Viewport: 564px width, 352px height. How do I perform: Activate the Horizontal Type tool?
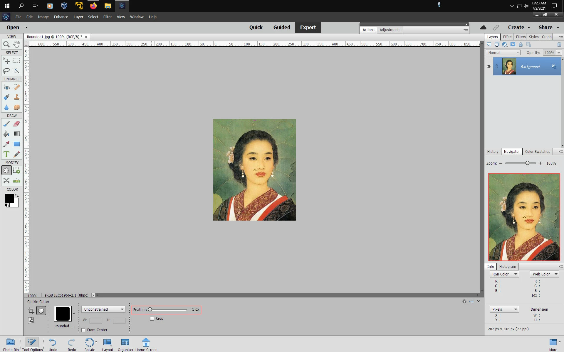tap(6, 154)
